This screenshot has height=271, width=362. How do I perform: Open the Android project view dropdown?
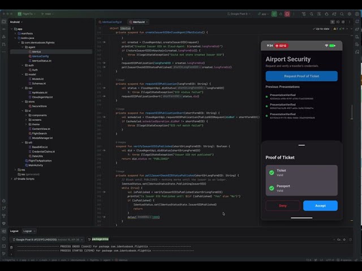16,22
